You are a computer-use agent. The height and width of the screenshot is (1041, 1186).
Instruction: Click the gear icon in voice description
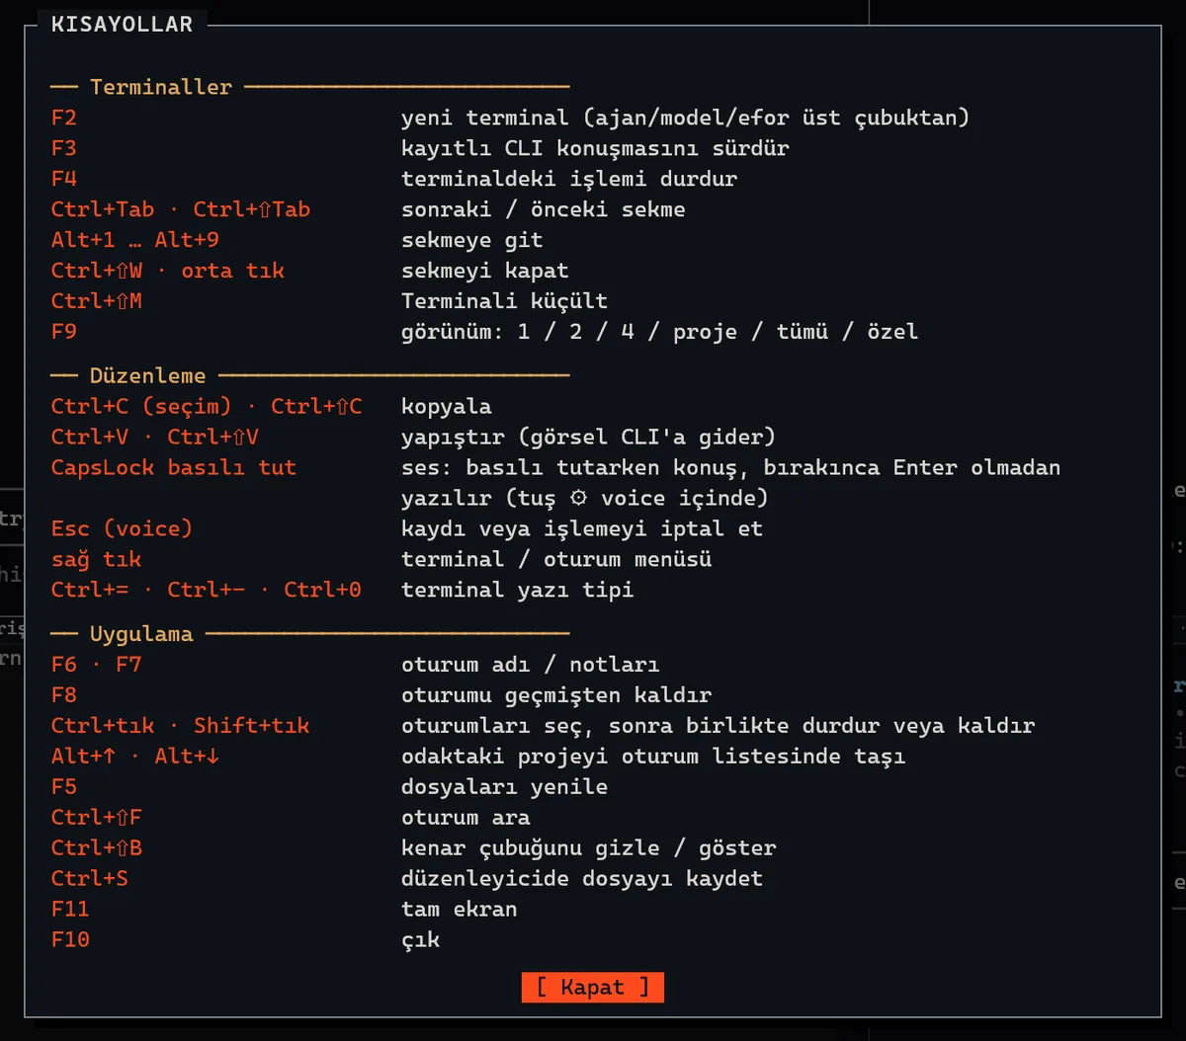(x=578, y=498)
